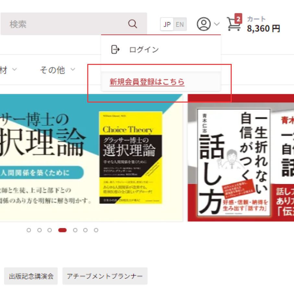
Task: Open the 一生折れない自信がつく話し方 banner
Action: click(241, 158)
